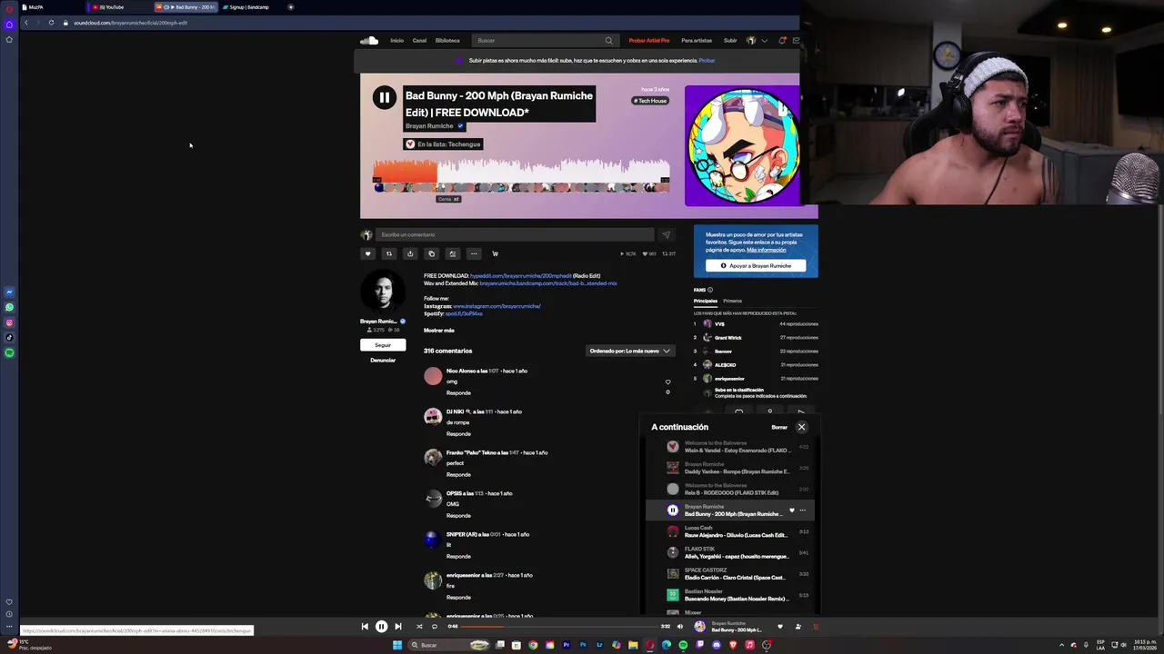The height and width of the screenshot is (654, 1164).
Task: Open more options on the queue's Bad Bunny row
Action: coord(802,510)
